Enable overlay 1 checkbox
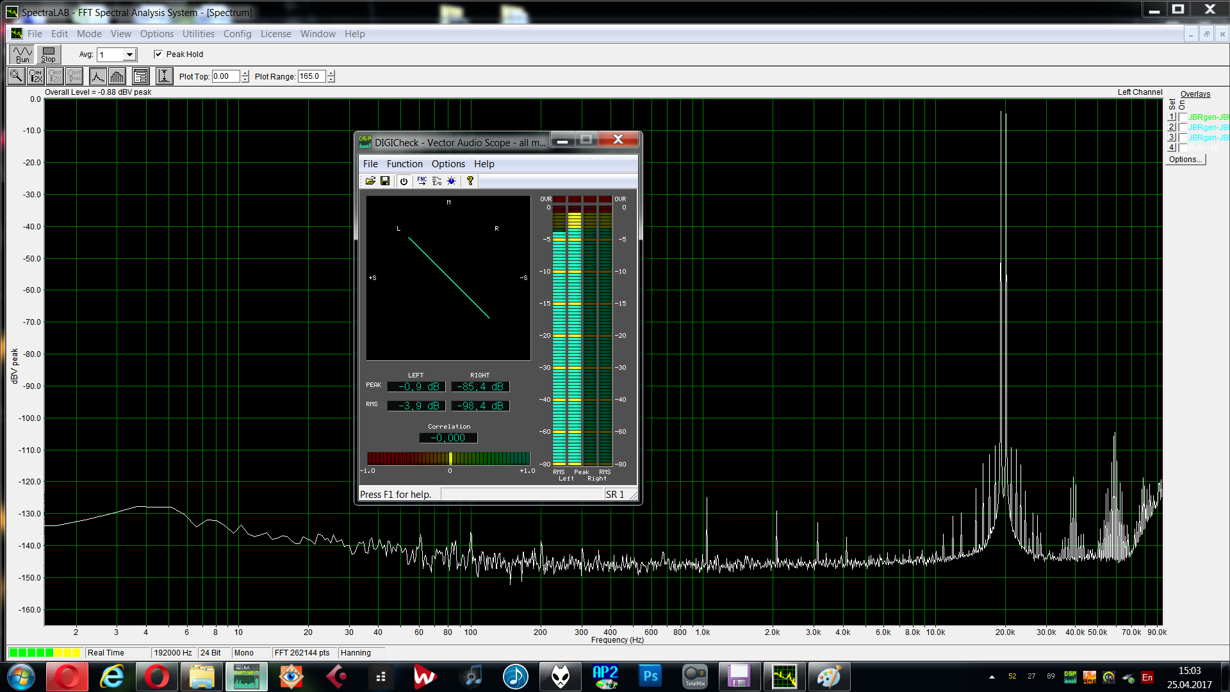Screen dimensions: 1230x692 coord(1183,117)
